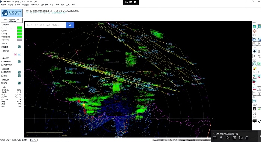Image resolution: width=261 pixels, height=142 pixels.
Task: Click the pink signal analysis icon
Action: click(15, 54)
